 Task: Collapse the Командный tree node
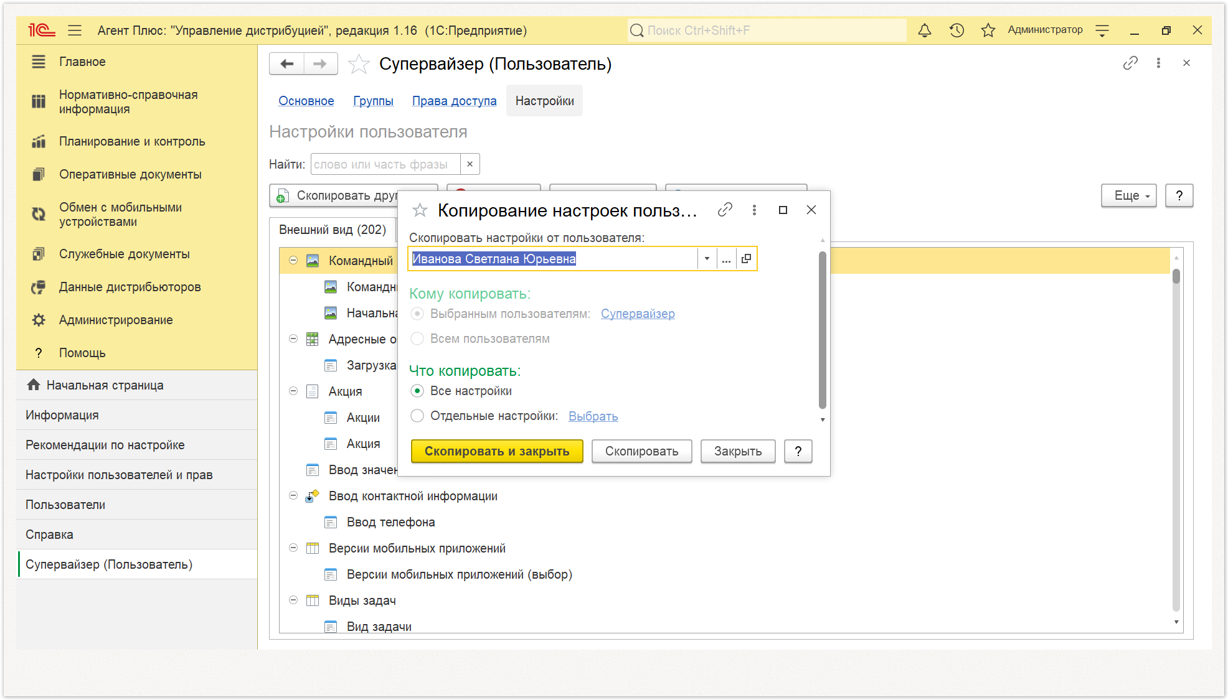[x=293, y=261]
